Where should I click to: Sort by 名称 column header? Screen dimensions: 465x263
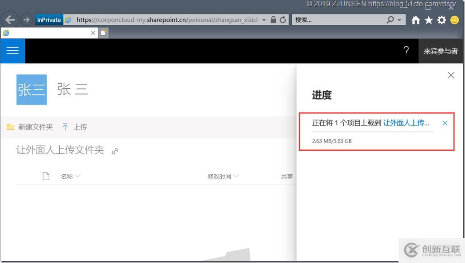(70, 177)
